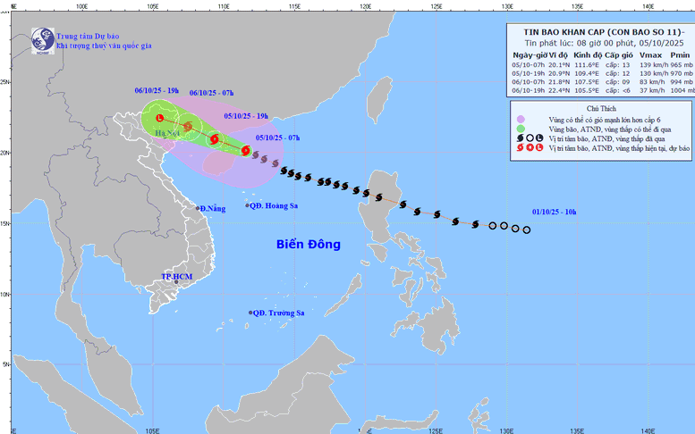Click the Đ.Nẵng city marker

tap(199, 208)
